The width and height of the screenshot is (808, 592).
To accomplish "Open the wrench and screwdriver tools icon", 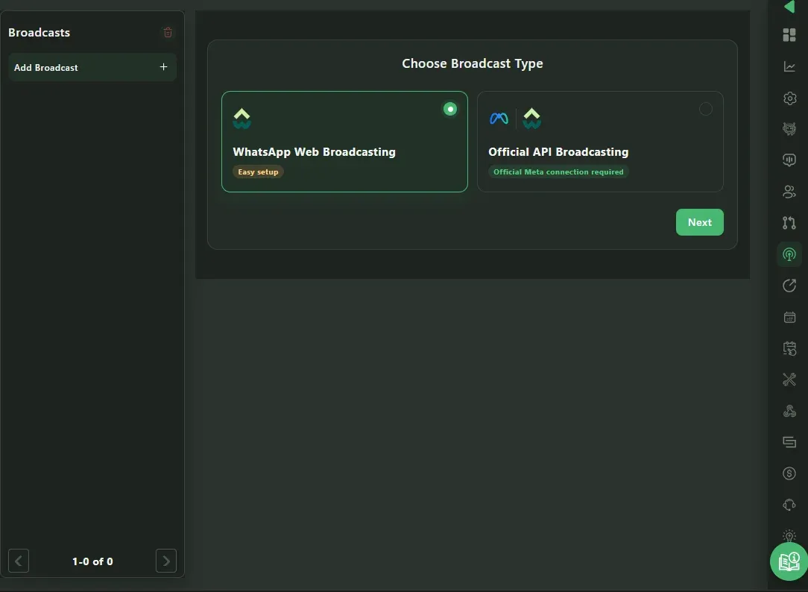I will [789, 380].
